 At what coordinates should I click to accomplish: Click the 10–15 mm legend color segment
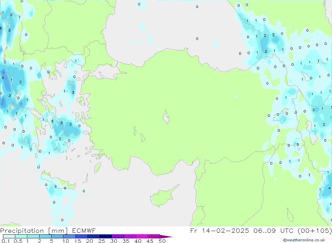click(69, 236)
